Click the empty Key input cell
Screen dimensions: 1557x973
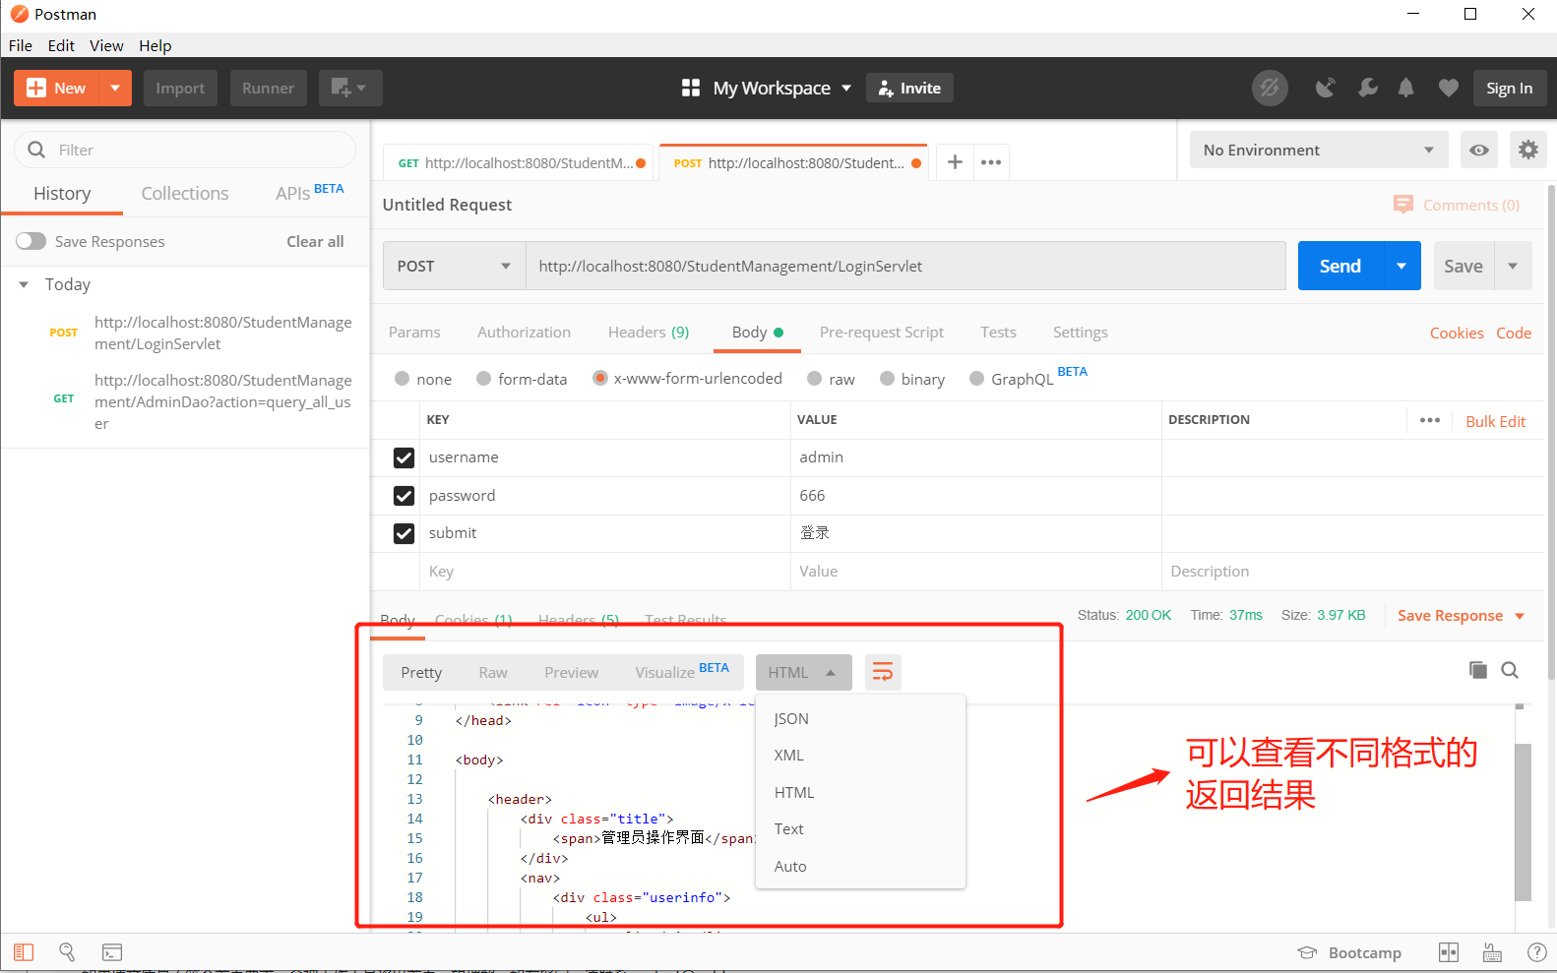(604, 572)
